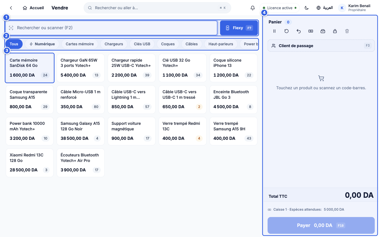
Task: Select Câble Micro-USB 1 m renforcé
Action: point(81,100)
